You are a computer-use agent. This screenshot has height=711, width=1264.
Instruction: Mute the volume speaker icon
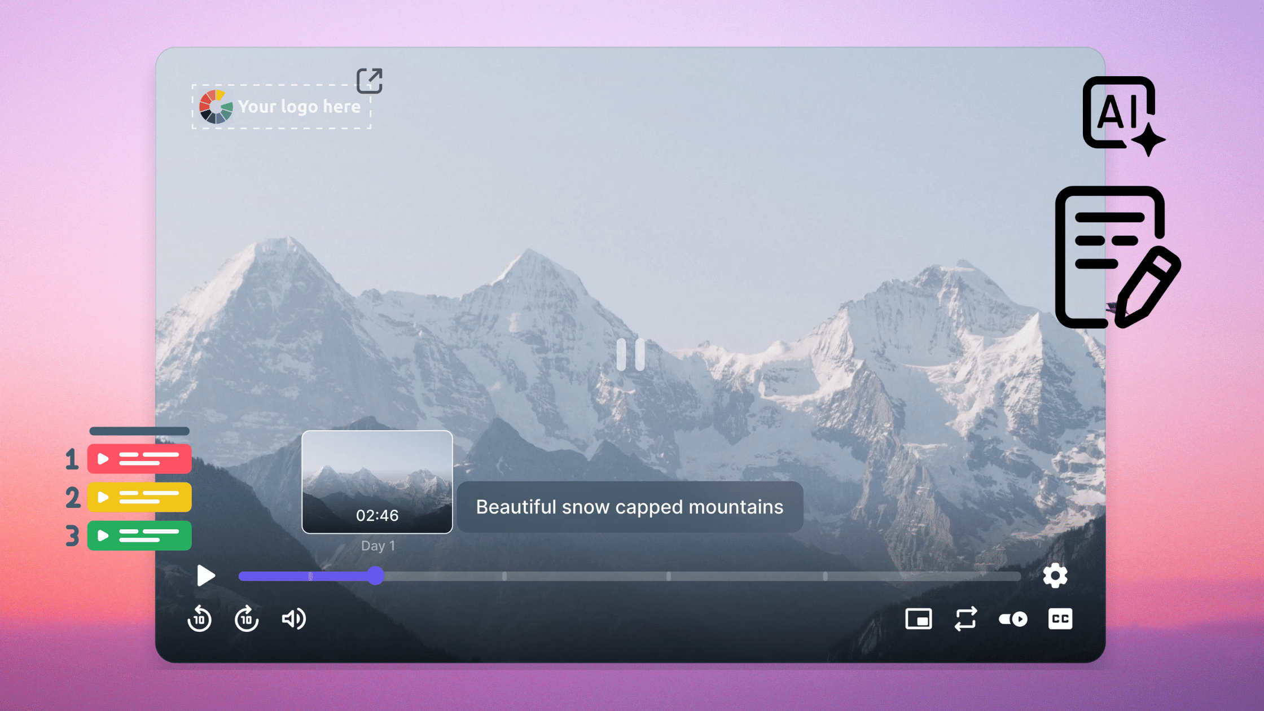[293, 619]
